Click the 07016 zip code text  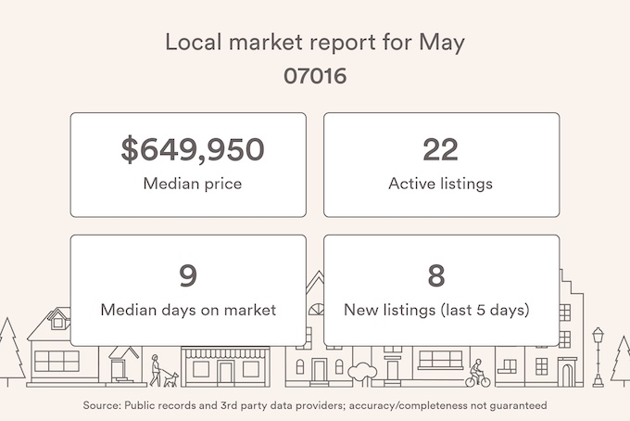click(x=315, y=76)
